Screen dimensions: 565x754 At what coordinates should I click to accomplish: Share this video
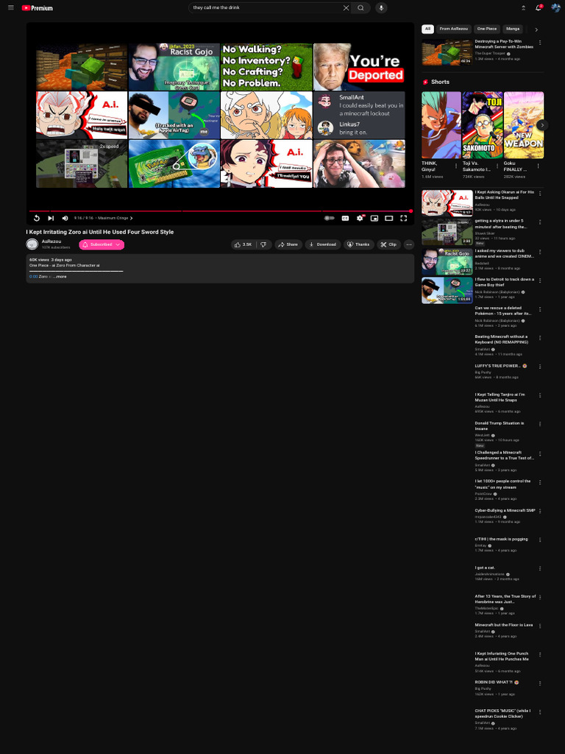(288, 244)
